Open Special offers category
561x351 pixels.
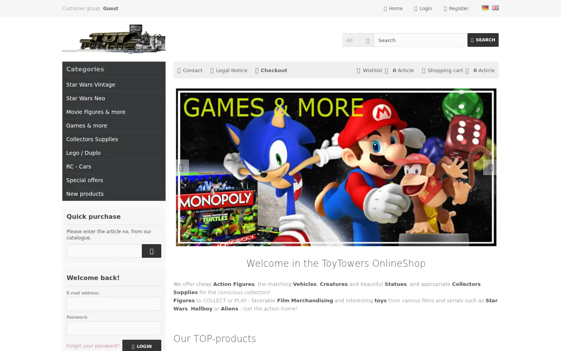click(114, 180)
